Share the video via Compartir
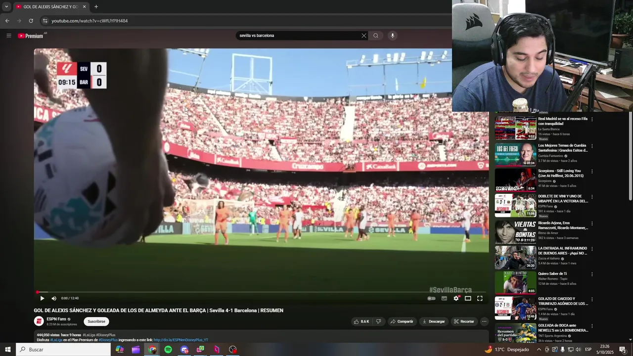Screen dimensions: 633x356 [x=402, y=321]
